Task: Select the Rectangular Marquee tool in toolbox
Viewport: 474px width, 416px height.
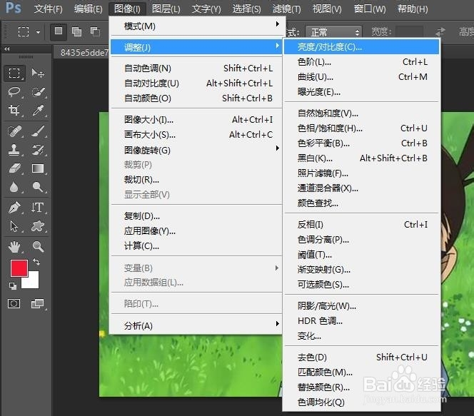Action: (x=14, y=73)
